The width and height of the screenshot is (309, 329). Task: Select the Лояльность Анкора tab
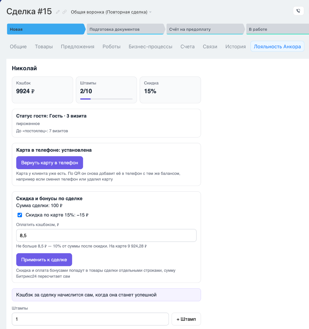point(277,46)
